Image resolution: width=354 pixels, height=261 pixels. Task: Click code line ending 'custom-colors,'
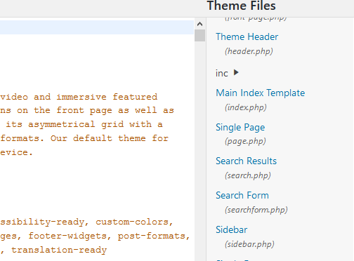(x=86, y=222)
